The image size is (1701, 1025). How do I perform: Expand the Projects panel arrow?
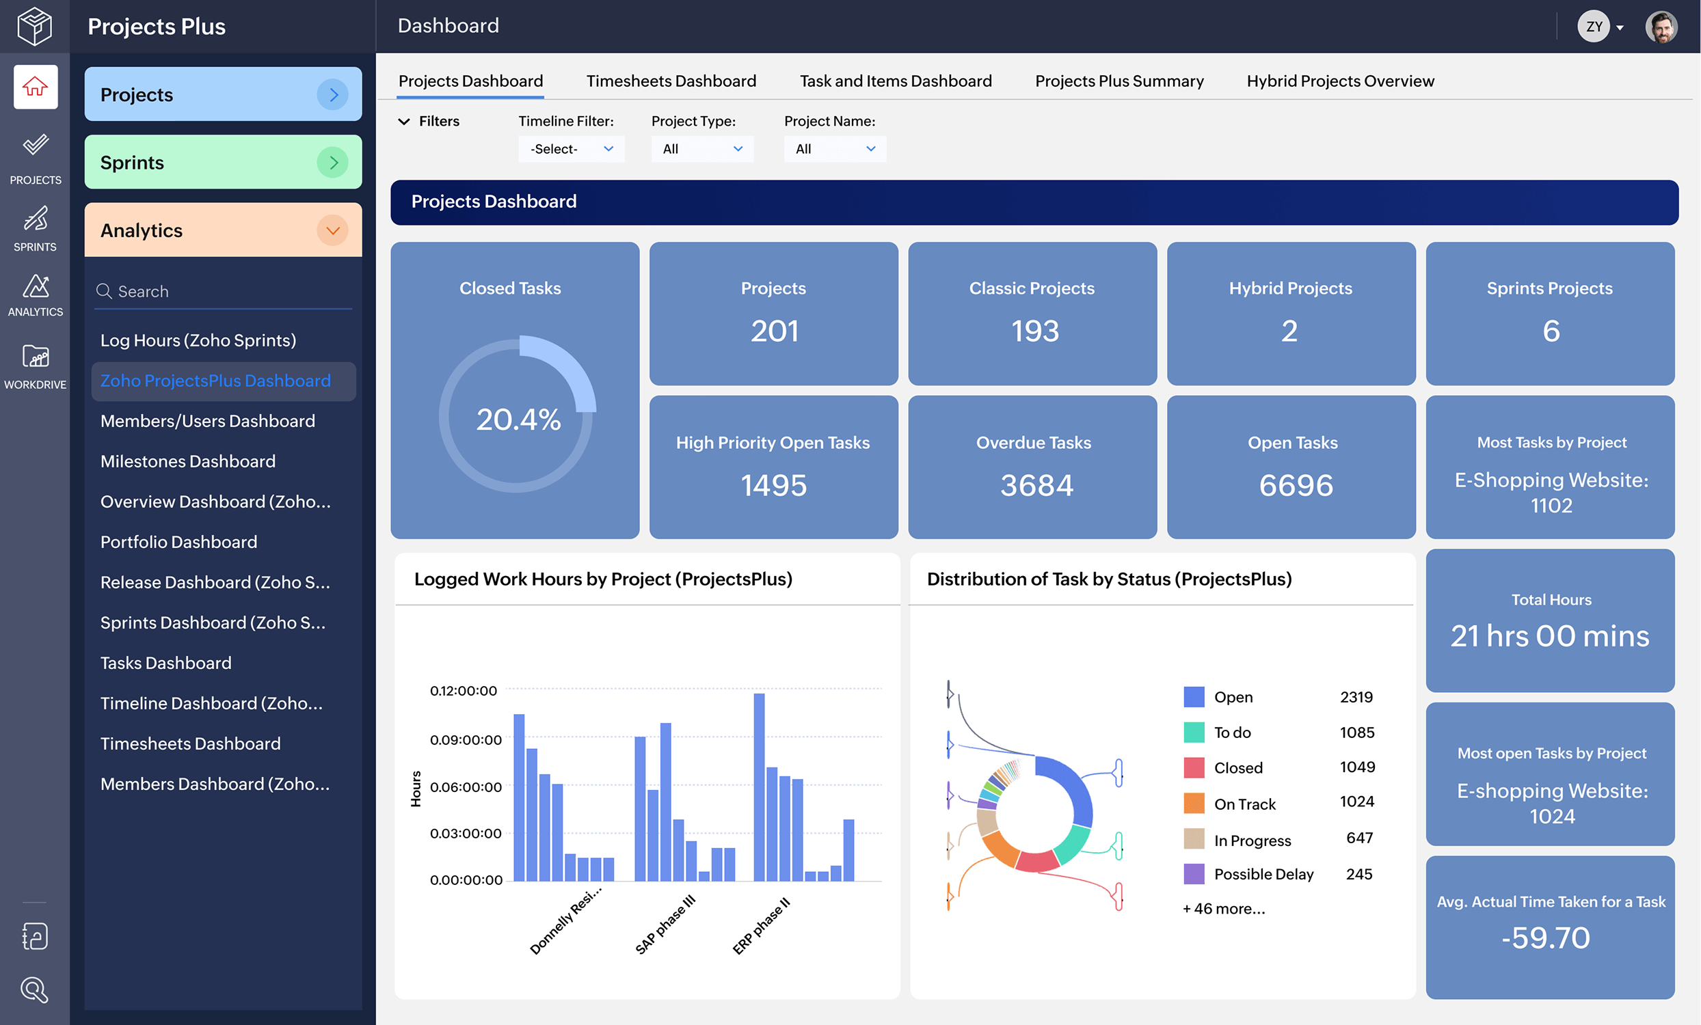[x=334, y=94]
